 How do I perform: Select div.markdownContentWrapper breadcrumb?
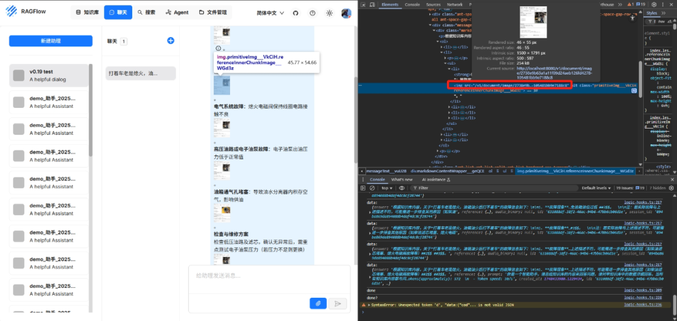[x=447, y=171]
